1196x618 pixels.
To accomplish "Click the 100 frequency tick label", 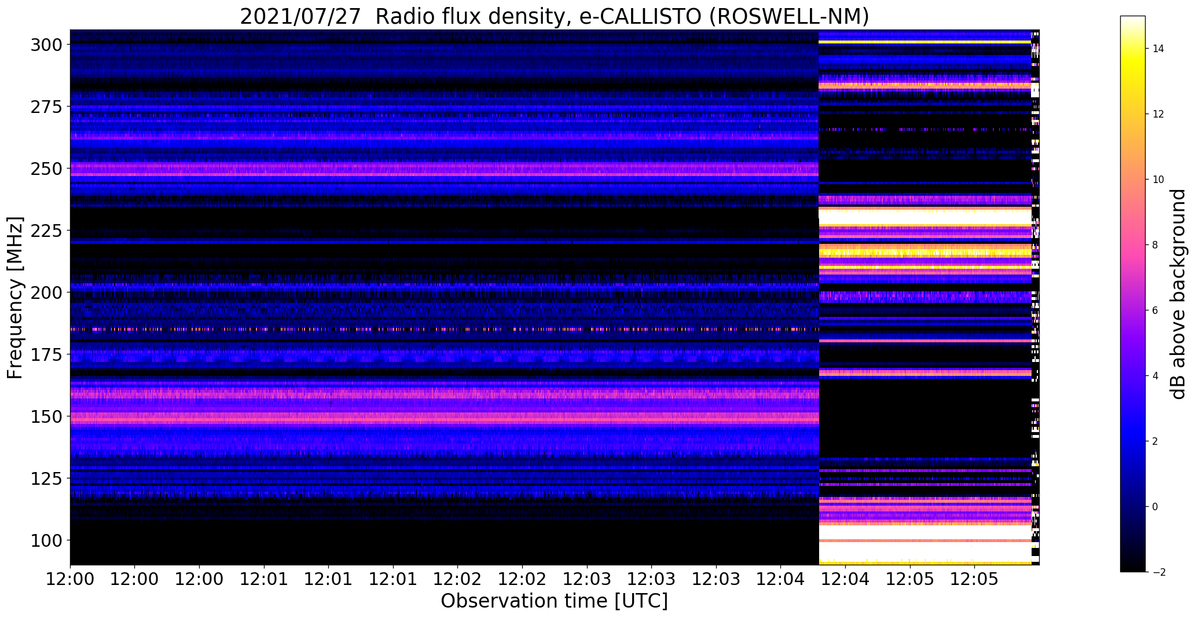I will pos(47,540).
